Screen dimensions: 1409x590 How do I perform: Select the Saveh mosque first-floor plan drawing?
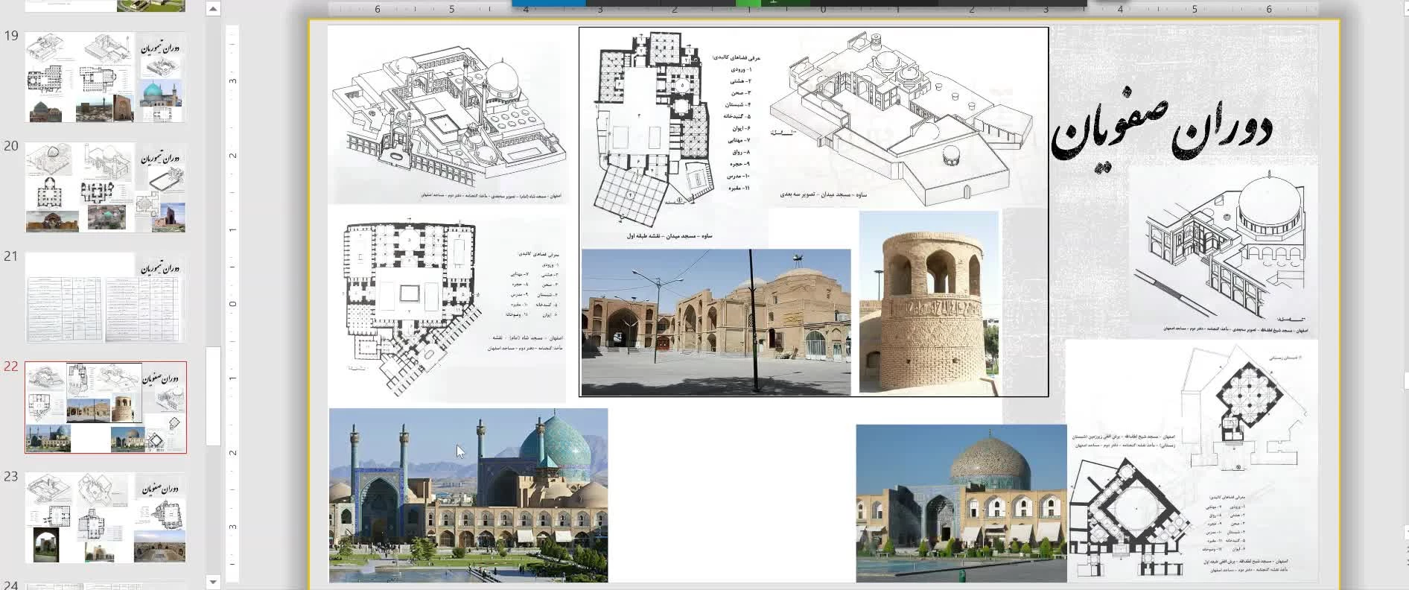coord(652,128)
